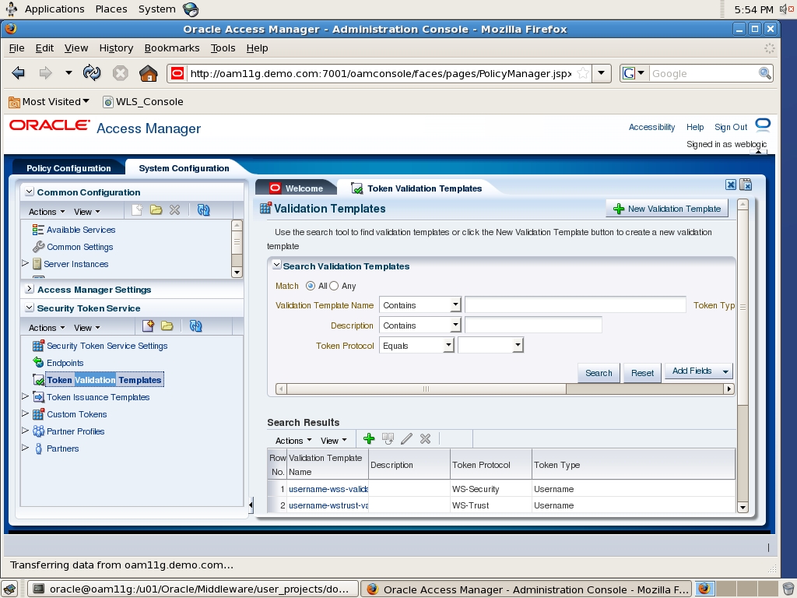Screen dimensions: 797x598
Task: Expand the Partner Profiles tree node
Action: tap(25, 431)
